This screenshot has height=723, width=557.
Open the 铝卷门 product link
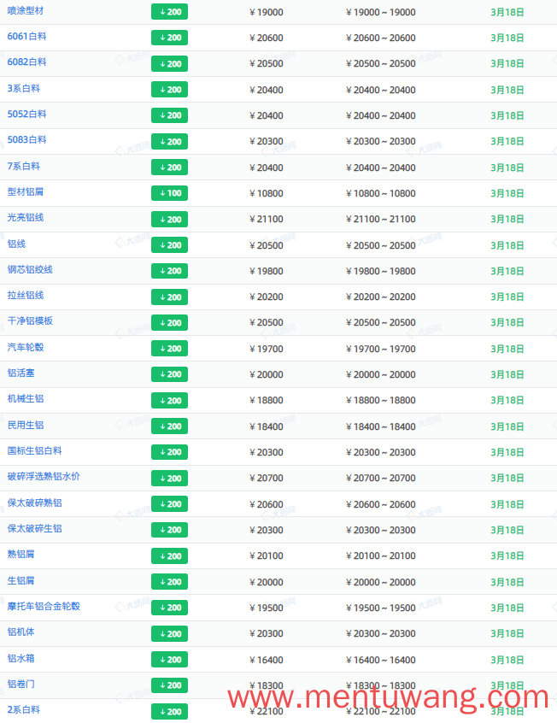tap(21, 685)
